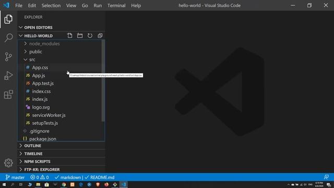Open the View menu
The width and height of the screenshot is (334, 188).
tap(71, 6)
